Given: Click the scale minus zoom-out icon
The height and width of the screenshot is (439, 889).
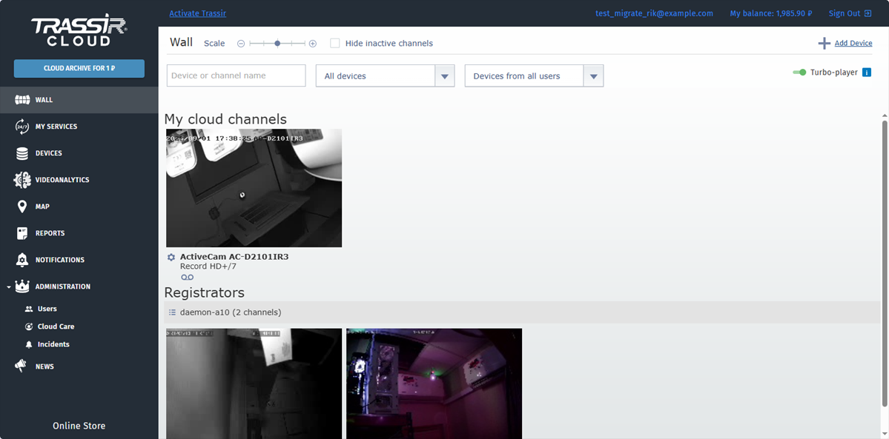Looking at the screenshot, I should click(x=241, y=44).
